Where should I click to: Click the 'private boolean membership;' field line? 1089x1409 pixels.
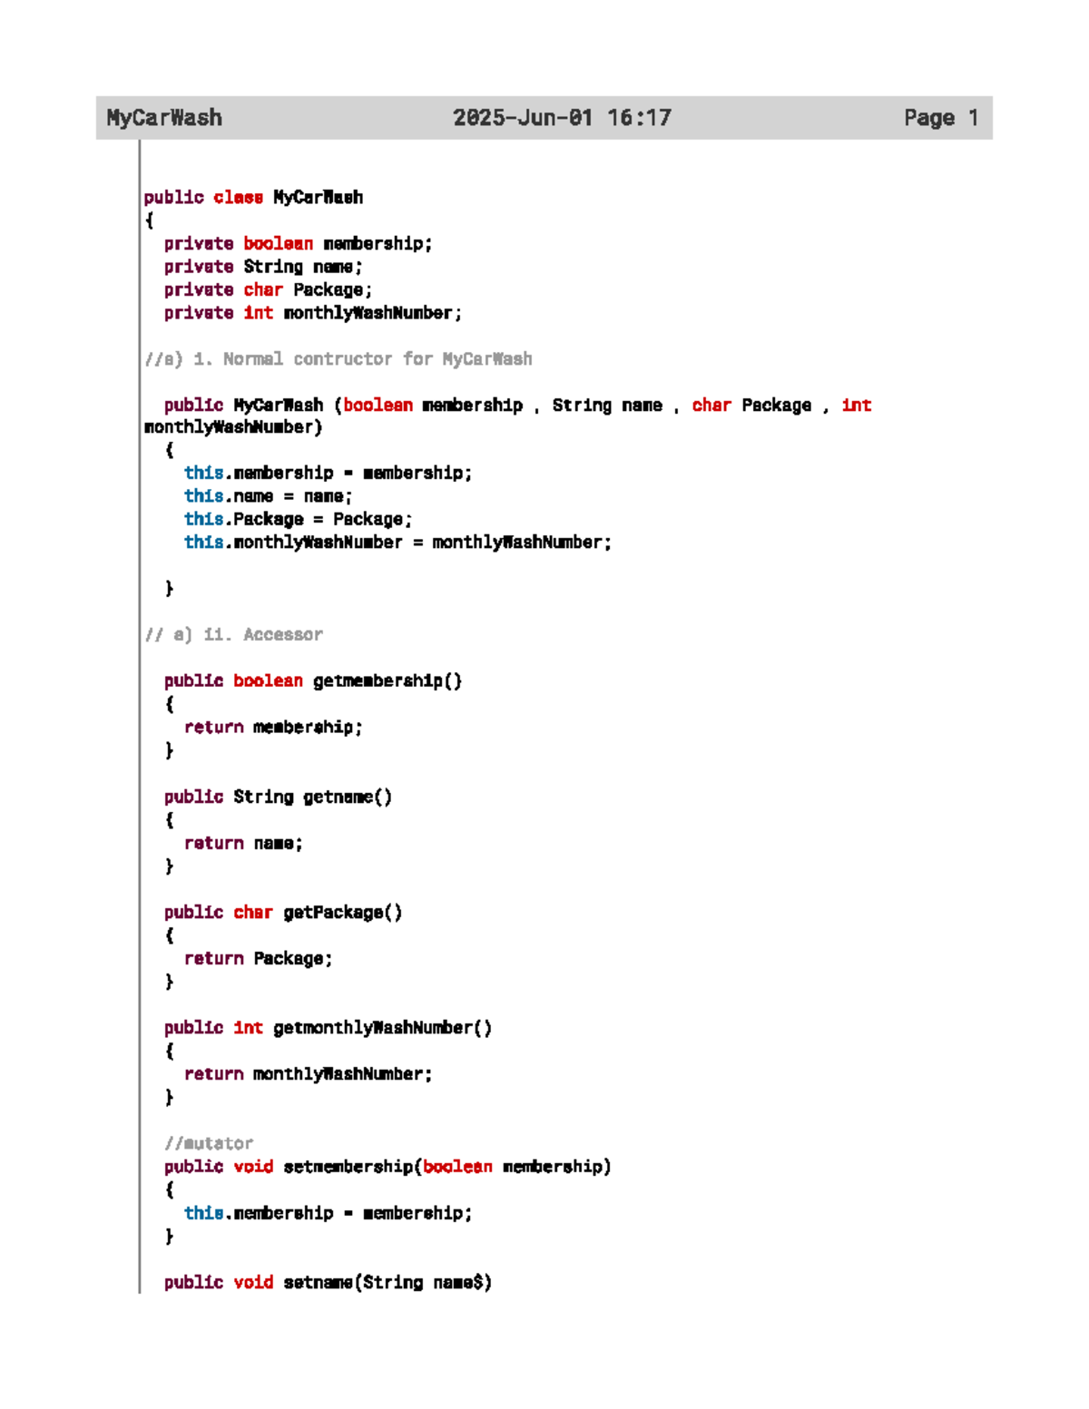(299, 244)
